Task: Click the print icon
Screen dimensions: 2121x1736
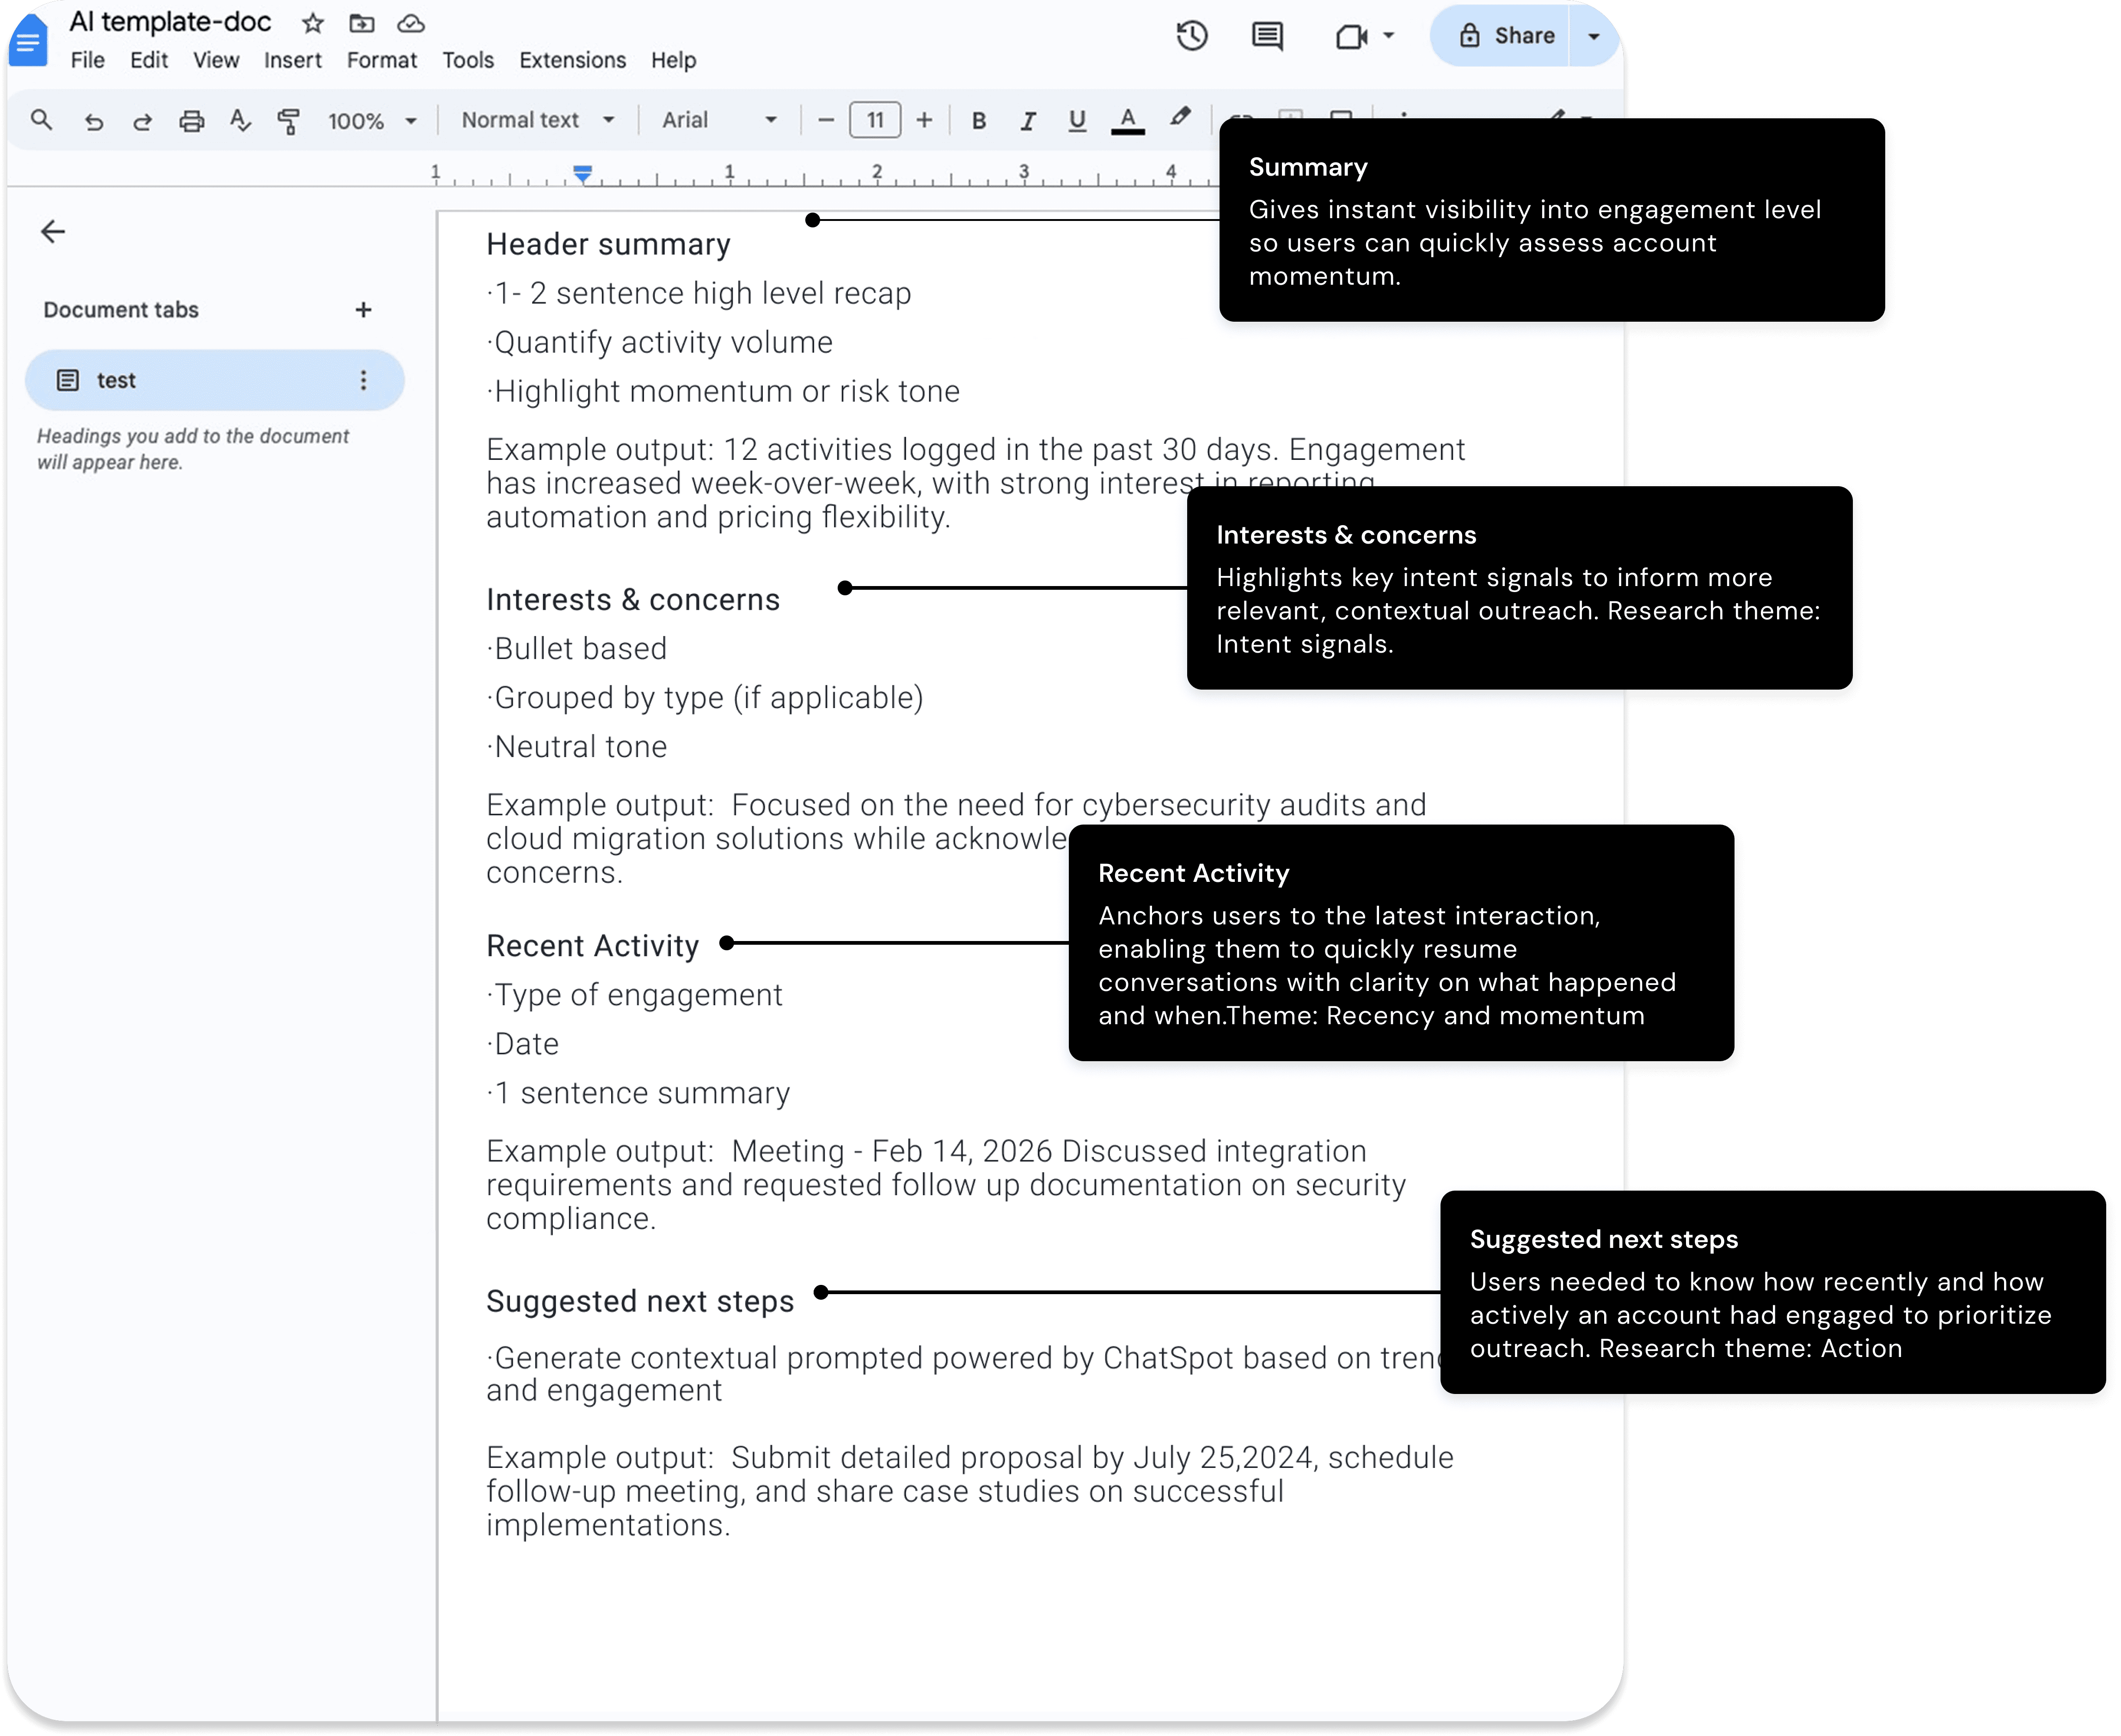Action: click(x=191, y=121)
